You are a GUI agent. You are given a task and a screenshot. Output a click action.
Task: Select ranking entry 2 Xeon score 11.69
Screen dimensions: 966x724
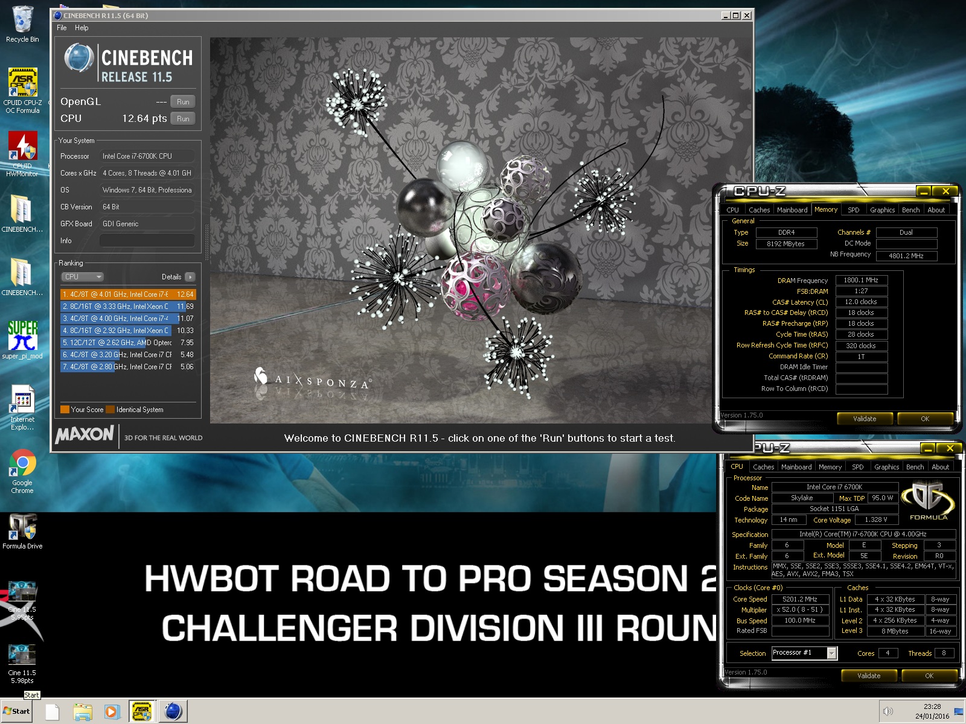128,306
